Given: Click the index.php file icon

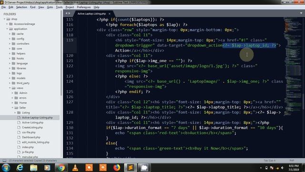Looking at the screenshot, I should 19,147.
